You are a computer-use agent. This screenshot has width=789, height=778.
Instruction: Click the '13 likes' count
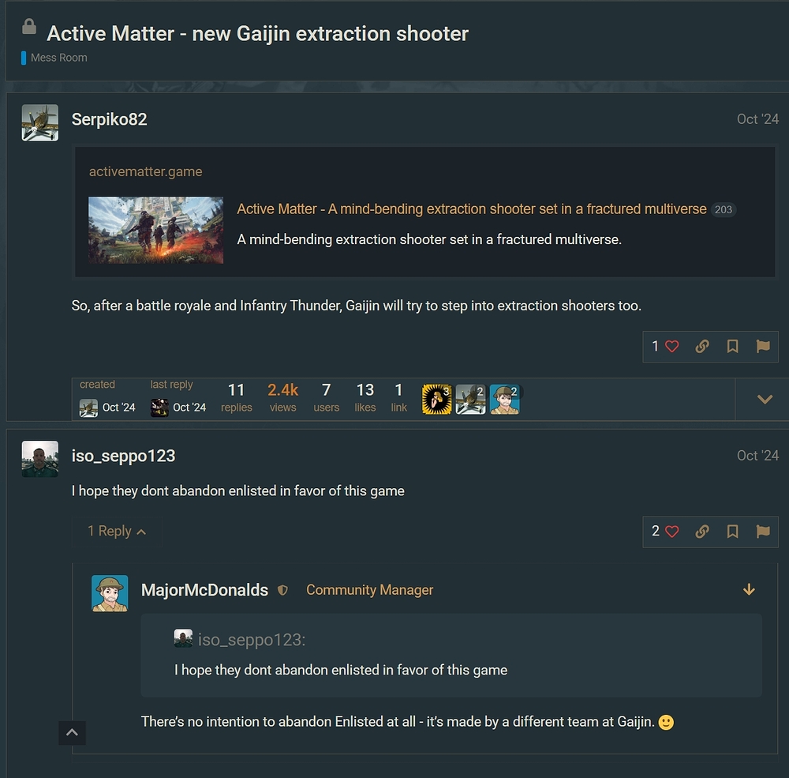(365, 398)
